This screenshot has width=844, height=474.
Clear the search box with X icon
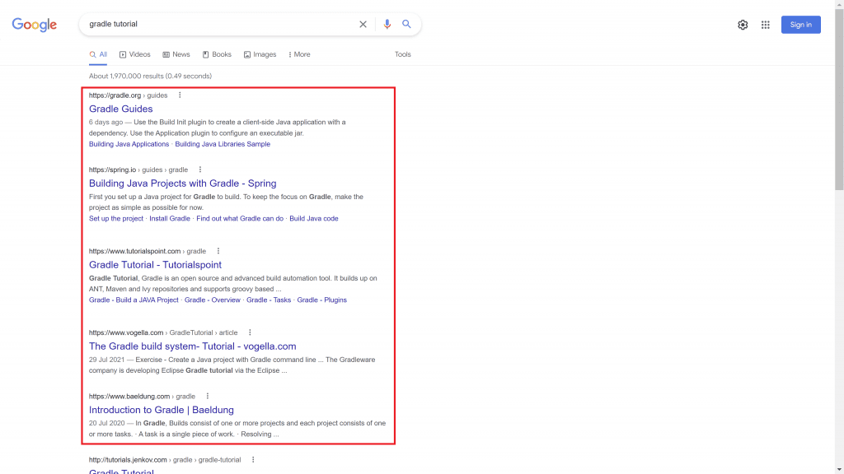(363, 25)
